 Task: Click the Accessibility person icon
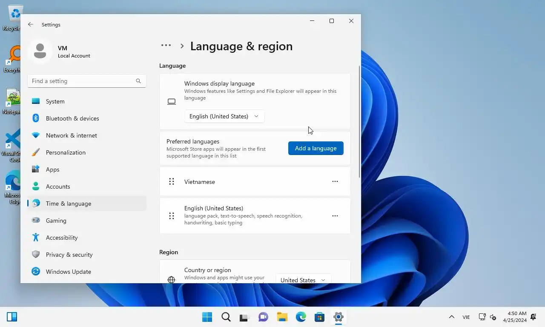coord(36,238)
